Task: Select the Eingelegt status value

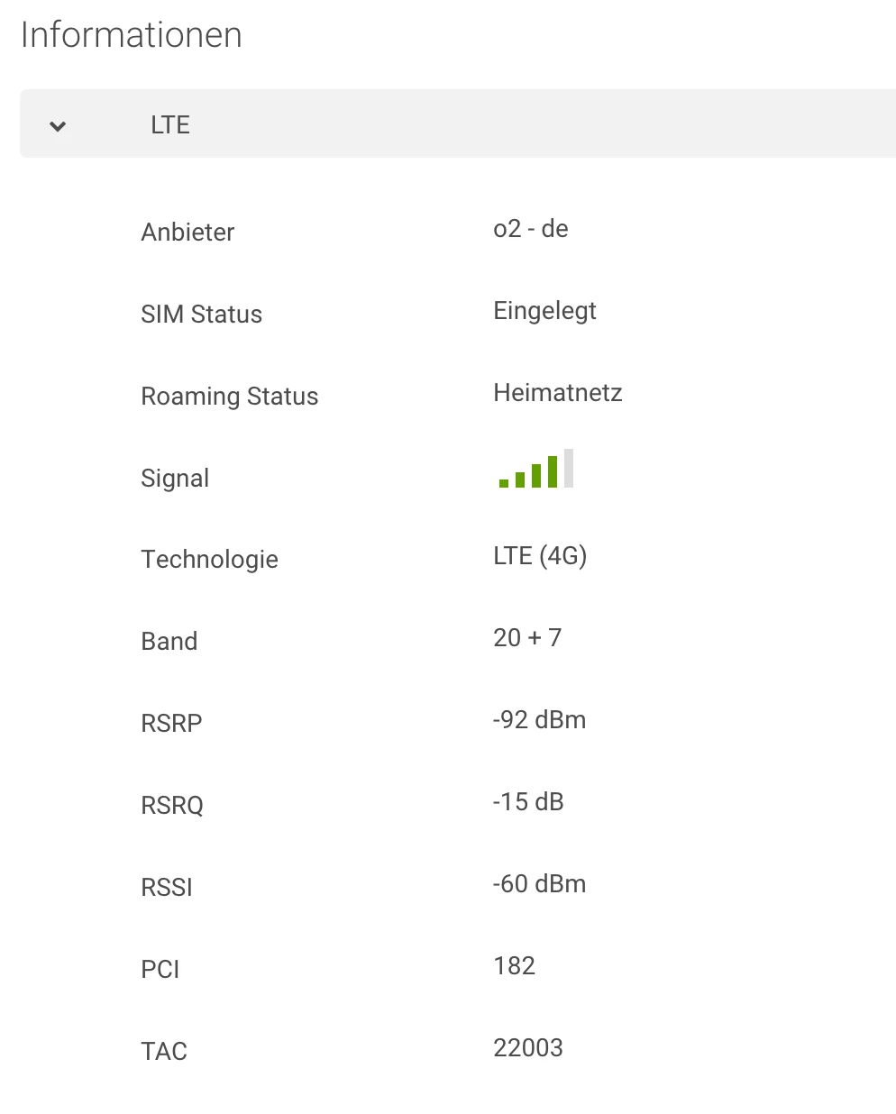Action: 544,311
